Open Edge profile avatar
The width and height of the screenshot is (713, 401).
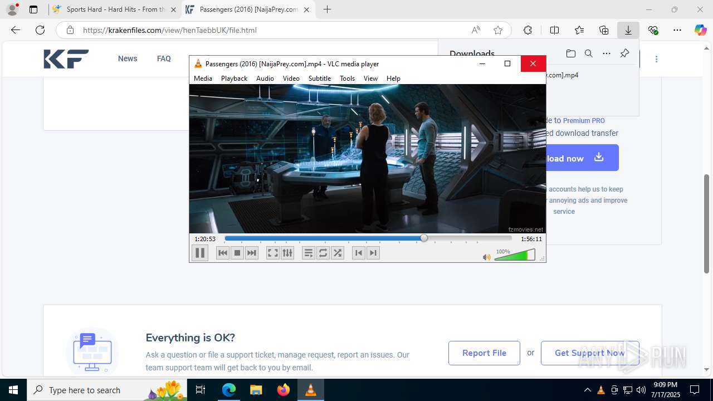[x=12, y=9]
